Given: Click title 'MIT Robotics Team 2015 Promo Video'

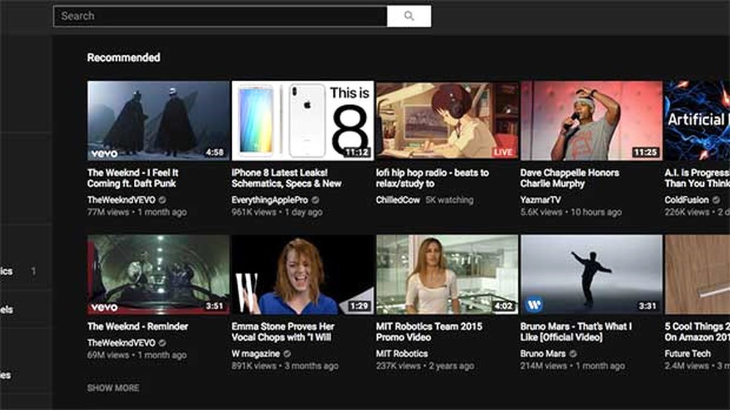Looking at the screenshot, I should point(429,332).
